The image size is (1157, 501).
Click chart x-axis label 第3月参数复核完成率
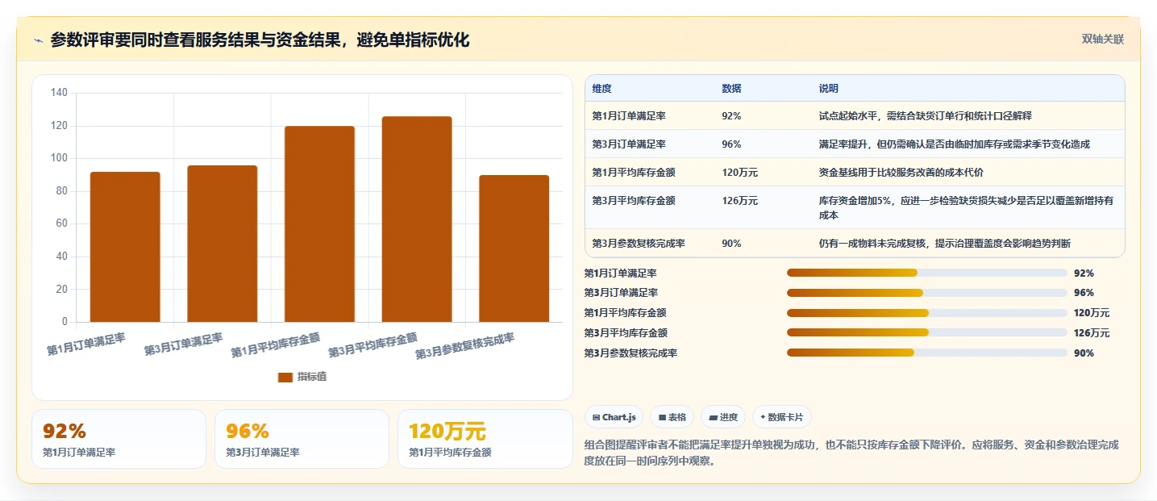(x=465, y=346)
